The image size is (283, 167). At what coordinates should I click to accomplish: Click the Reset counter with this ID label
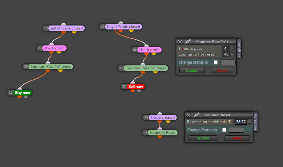pyautogui.click(x=209, y=122)
